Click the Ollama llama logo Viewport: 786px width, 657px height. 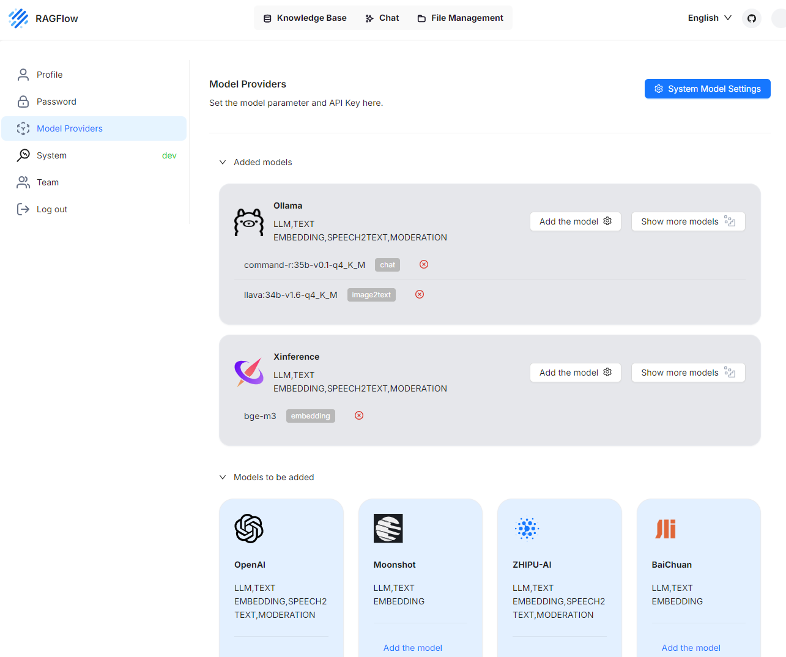pyautogui.click(x=249, y=222)
